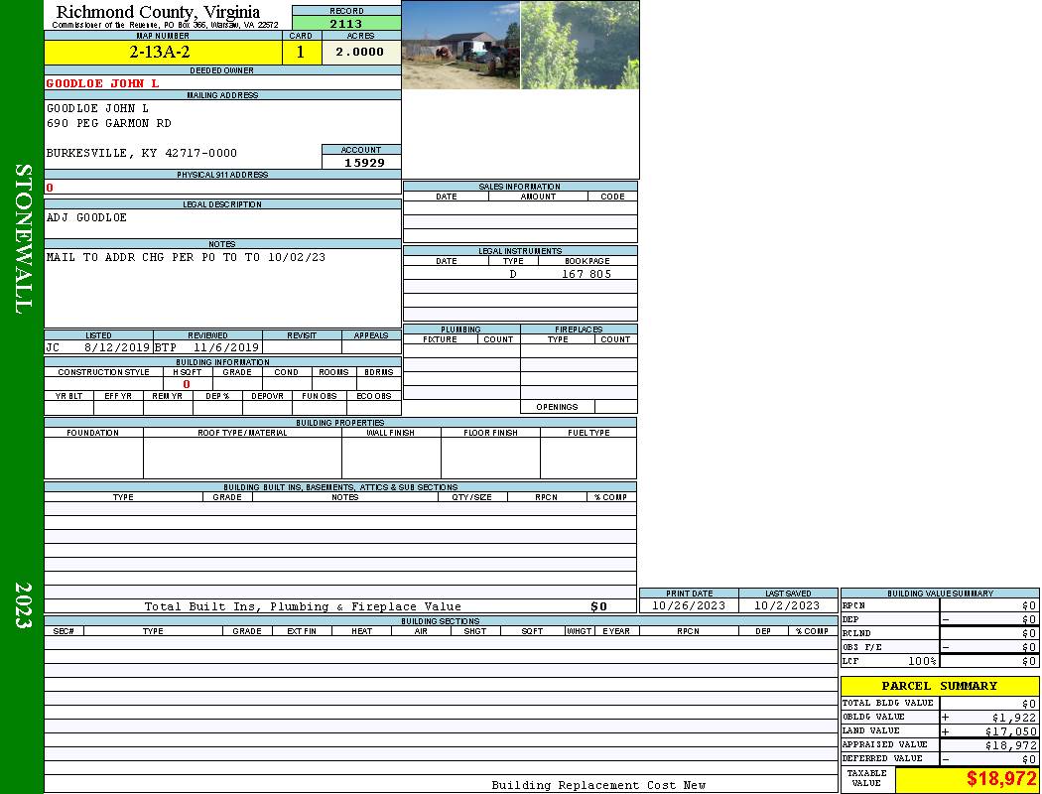Click the deeded owner name in red

(102, 83)
